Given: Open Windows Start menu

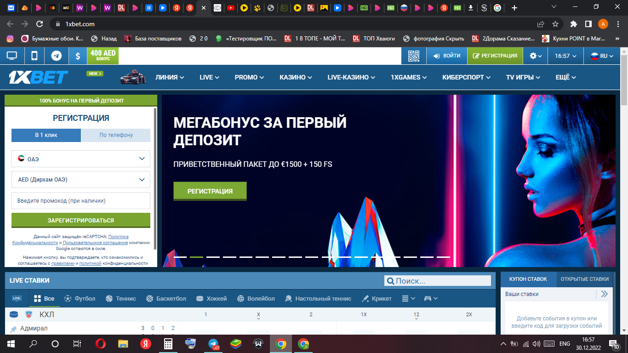Looking at the screenshot, I should pos(11,344).
